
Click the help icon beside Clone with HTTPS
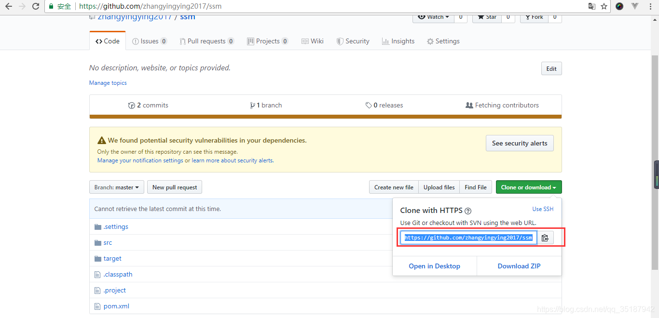point(468,211)
